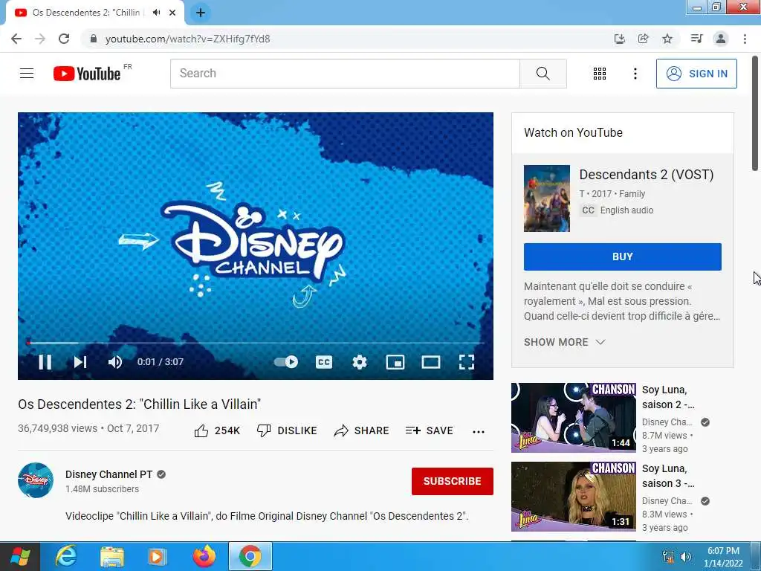Click the Dislike button
The width and height of the screenshot is (761, 571).
(x=287, y=430)
